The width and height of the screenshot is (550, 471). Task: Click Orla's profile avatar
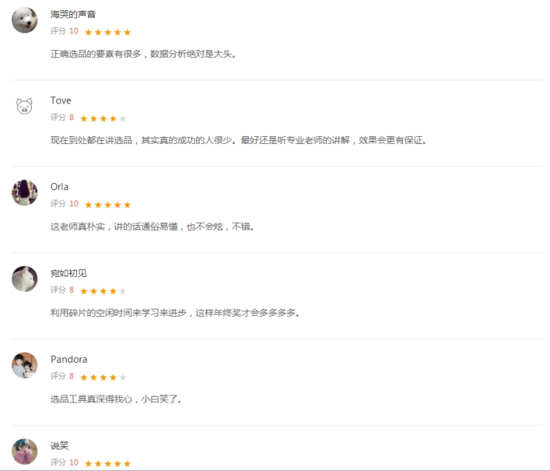pos(25,193)
